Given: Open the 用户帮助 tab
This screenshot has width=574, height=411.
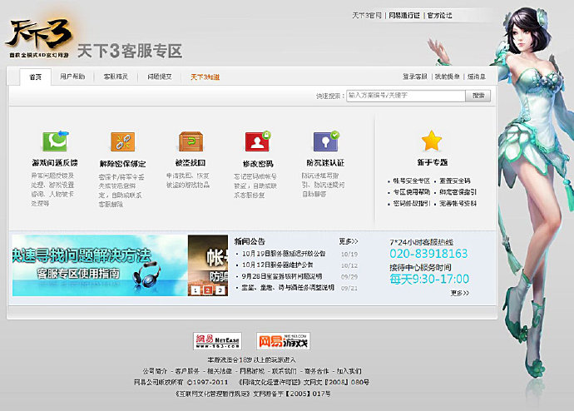Looking at the screenshot, I should click(72, 77).
